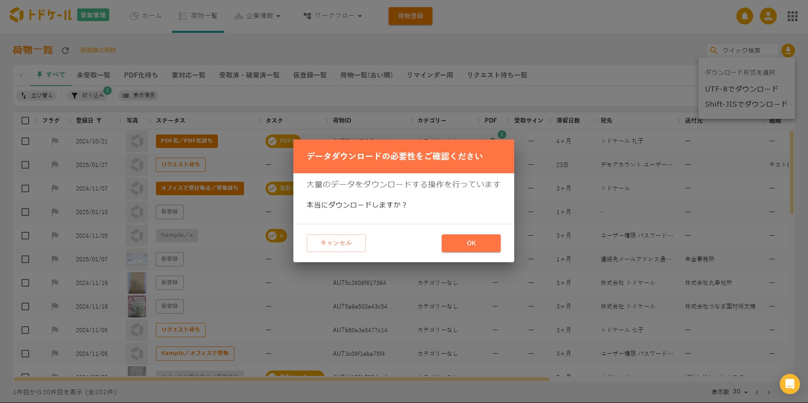Click the オフィスで受け取る/受取待ち status badge
This screenshot has width=808, height=403.
click(200, 188)
